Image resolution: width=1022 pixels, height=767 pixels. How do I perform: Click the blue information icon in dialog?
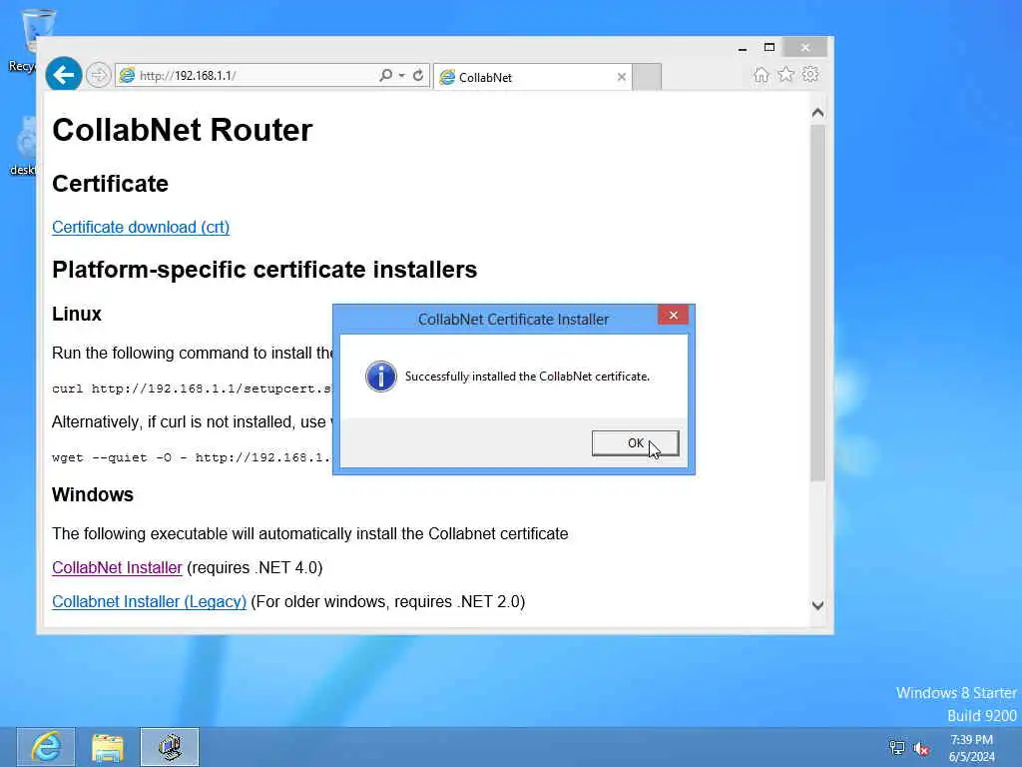(x=381, y=377)
